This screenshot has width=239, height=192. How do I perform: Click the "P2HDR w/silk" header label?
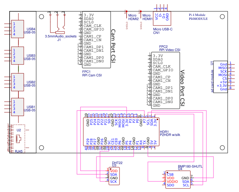(171, 135)
